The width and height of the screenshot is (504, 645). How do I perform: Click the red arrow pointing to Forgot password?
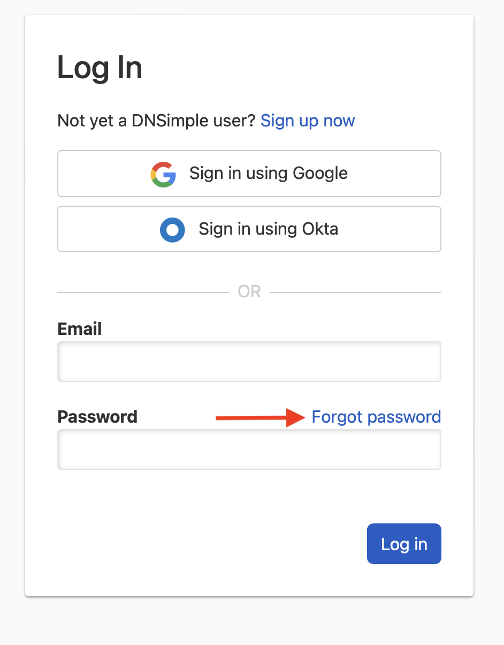[257, 418]
